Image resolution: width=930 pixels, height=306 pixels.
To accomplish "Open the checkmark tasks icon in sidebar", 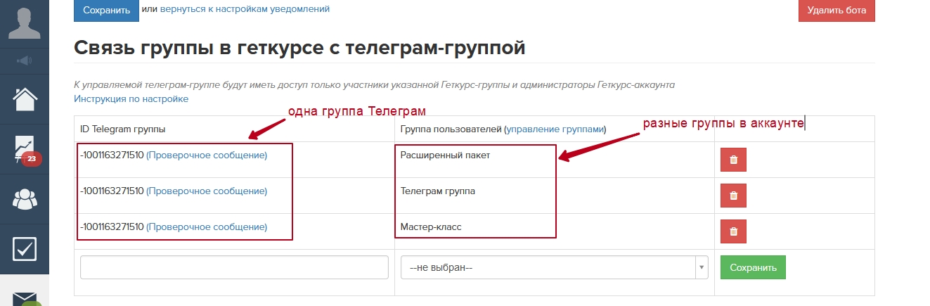I will coord(25,248).
